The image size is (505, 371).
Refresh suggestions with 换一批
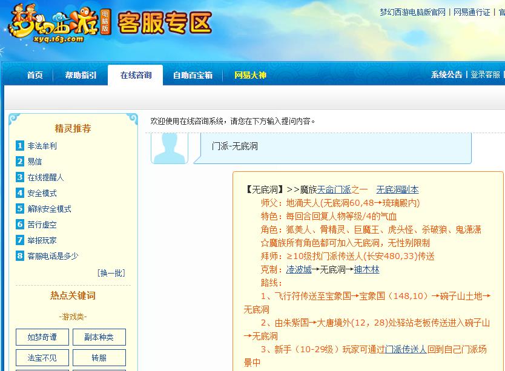coord(112,273)
